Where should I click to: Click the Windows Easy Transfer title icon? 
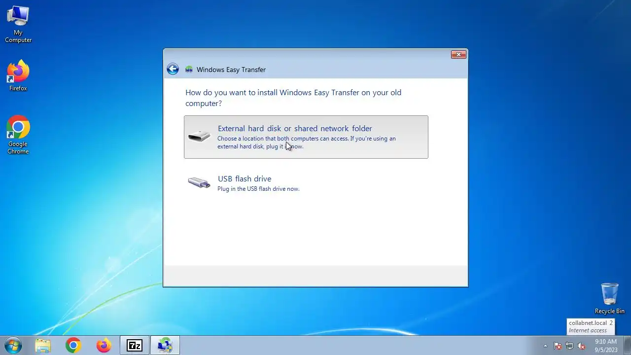[x=189, y=70]
